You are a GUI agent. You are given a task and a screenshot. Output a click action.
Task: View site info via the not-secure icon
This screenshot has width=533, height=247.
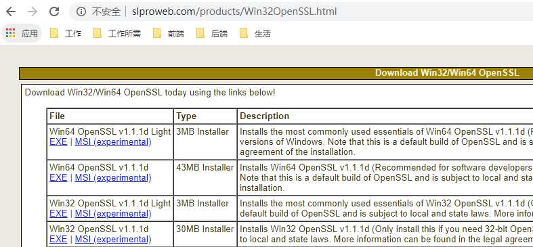tap(81, 12)
